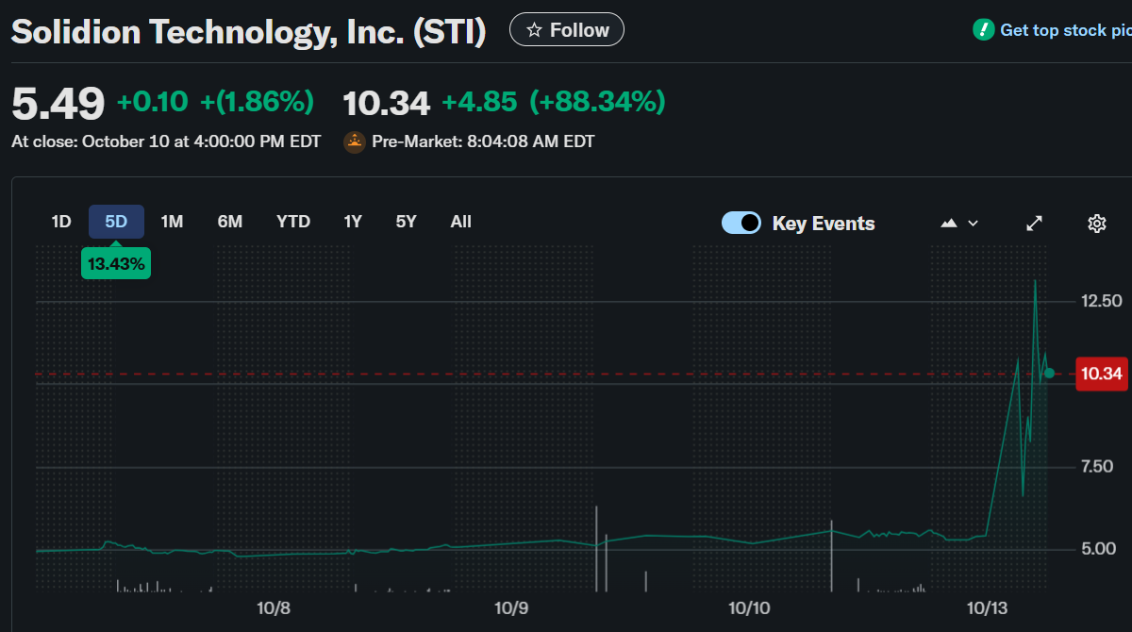Click the star icon in Follow
This screenshot has width=1132, height=632.
[x=534, y=30]
